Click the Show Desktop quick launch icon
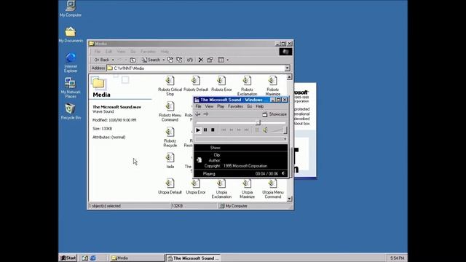The image size is (466, 262). (85, 258)
